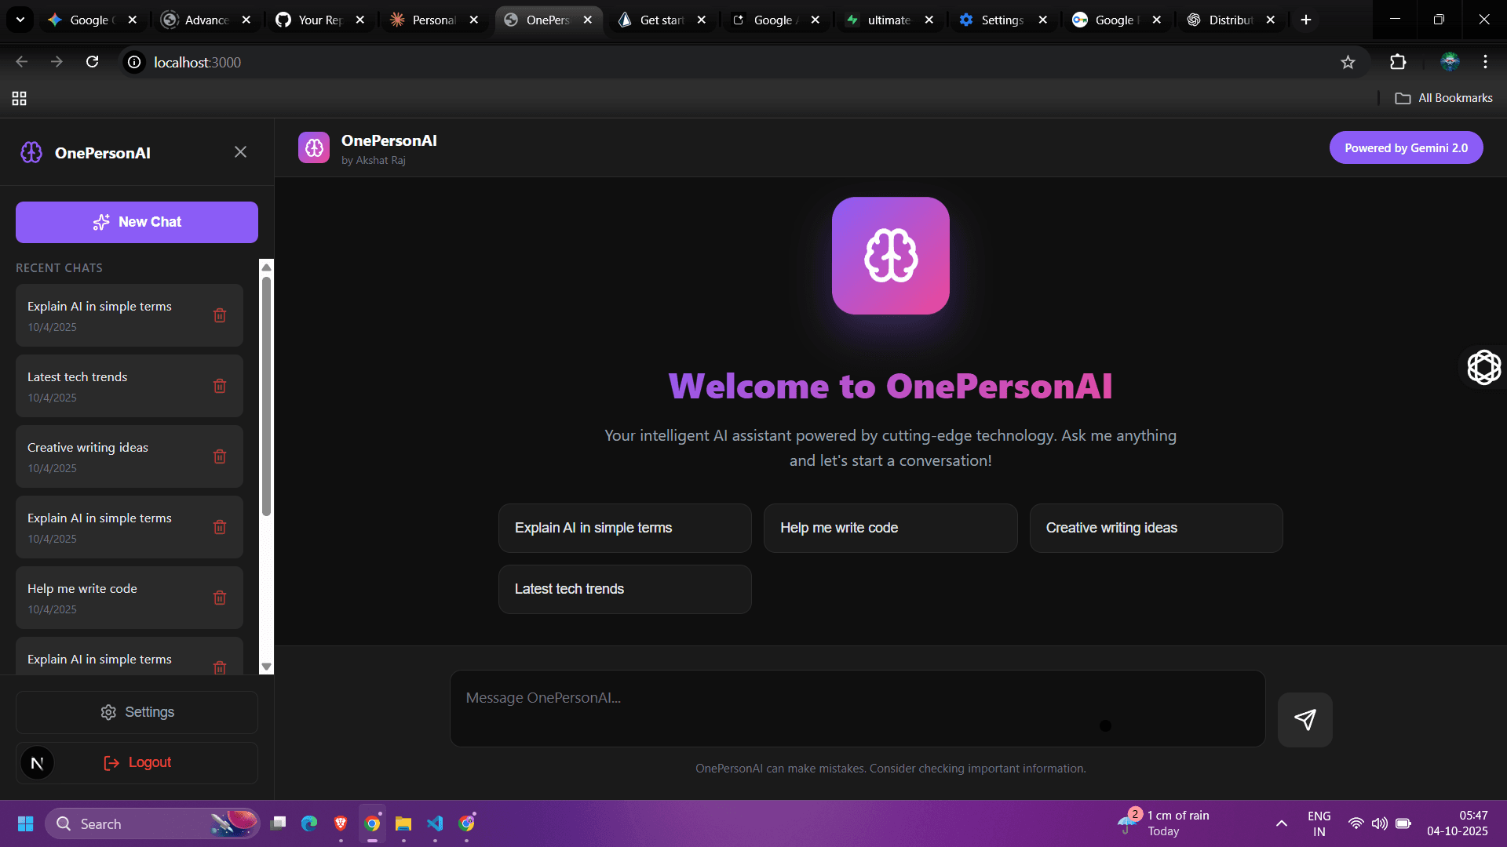Delete the Help me write code chat
Screen dimensions: 1507x847
pos(220,598)
